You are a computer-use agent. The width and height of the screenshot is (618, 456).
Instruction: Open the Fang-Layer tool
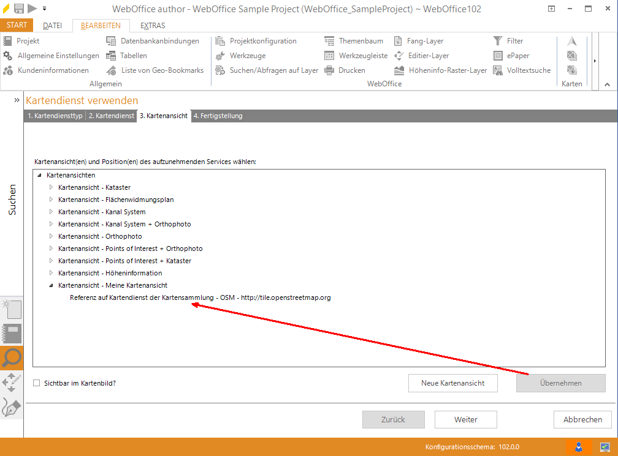pyautogui.click(x=399, y=41)
